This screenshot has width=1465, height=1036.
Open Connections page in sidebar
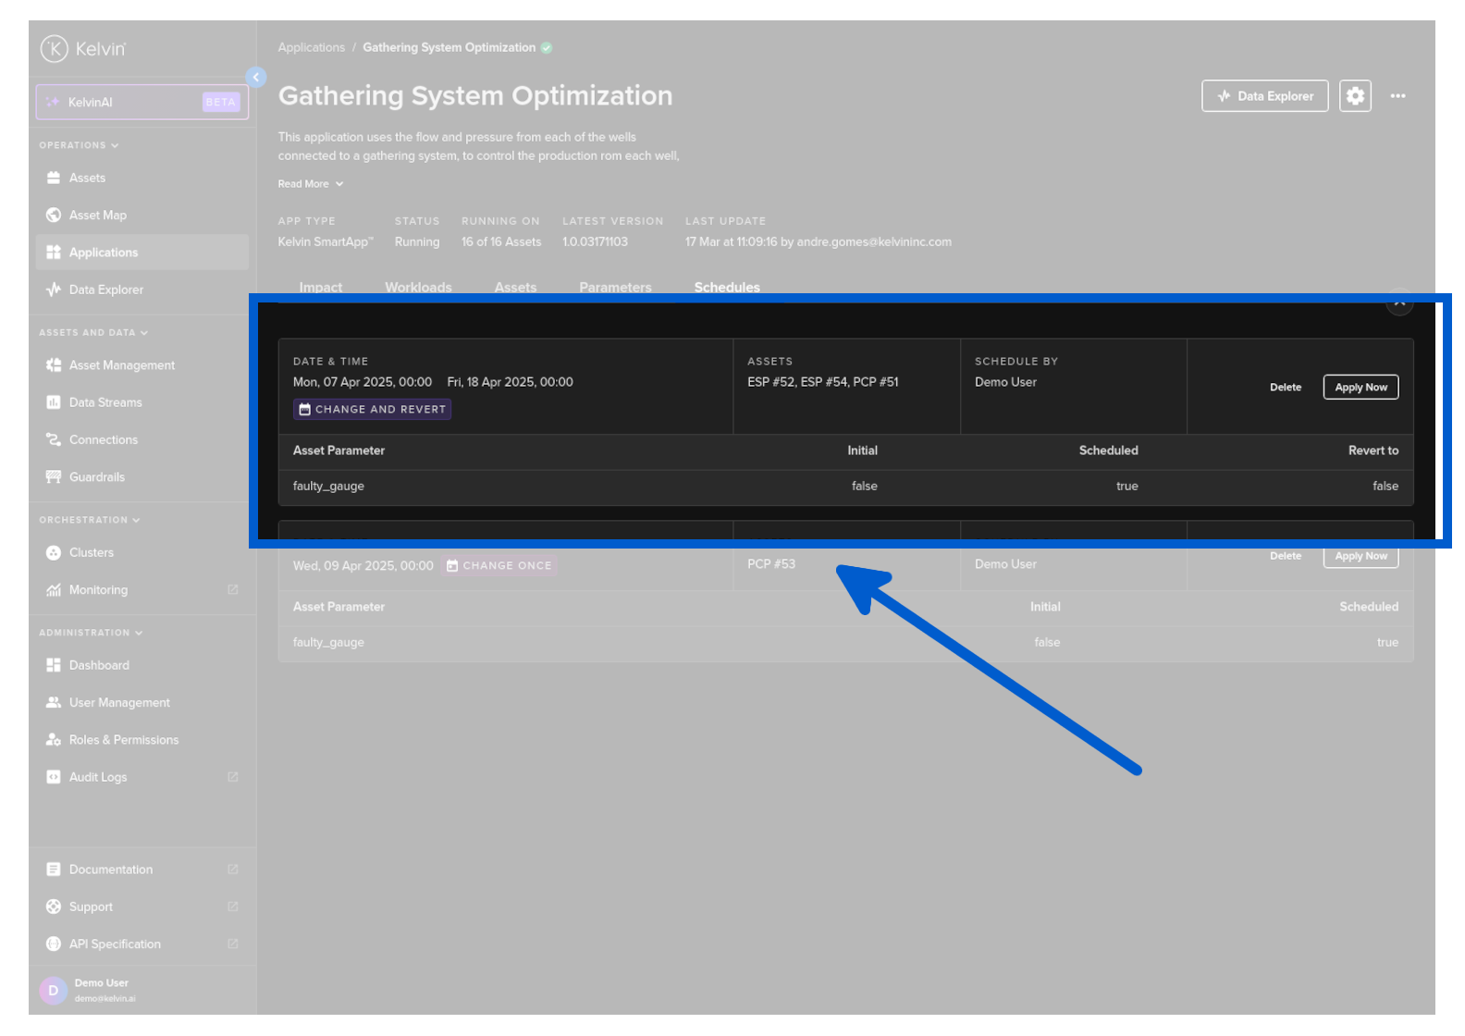pos(103,440)
